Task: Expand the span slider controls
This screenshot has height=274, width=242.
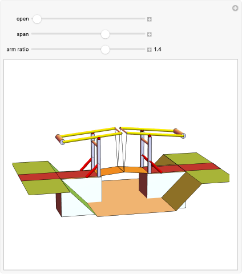Action: click(150, 34)
